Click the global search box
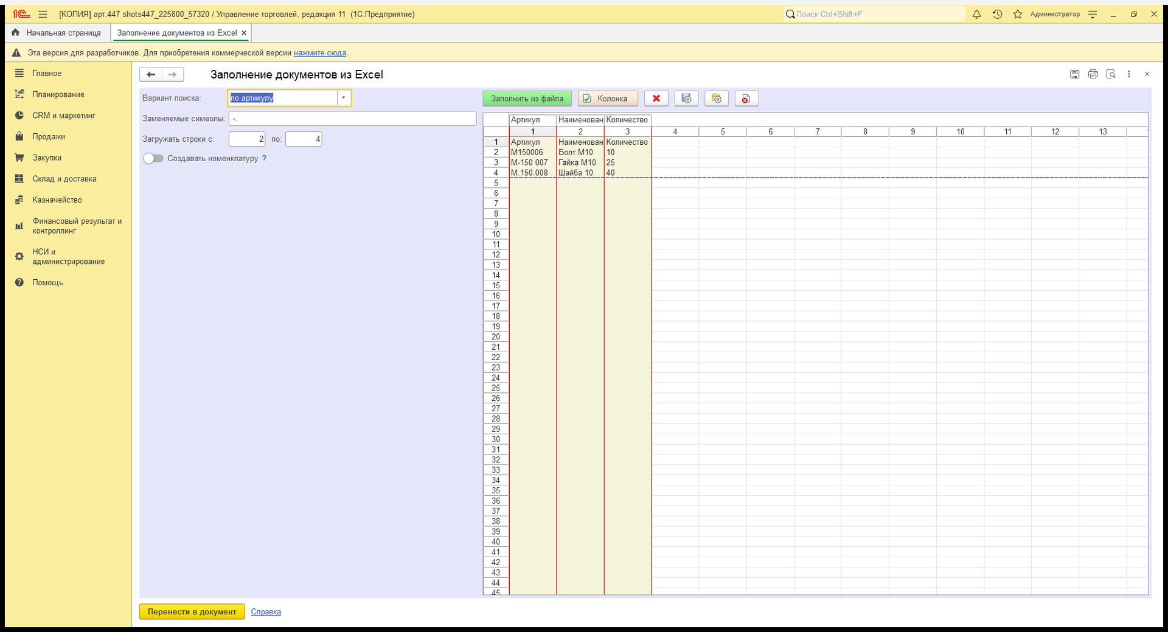Screen dimensions: 1168x632 coord(875,14)
